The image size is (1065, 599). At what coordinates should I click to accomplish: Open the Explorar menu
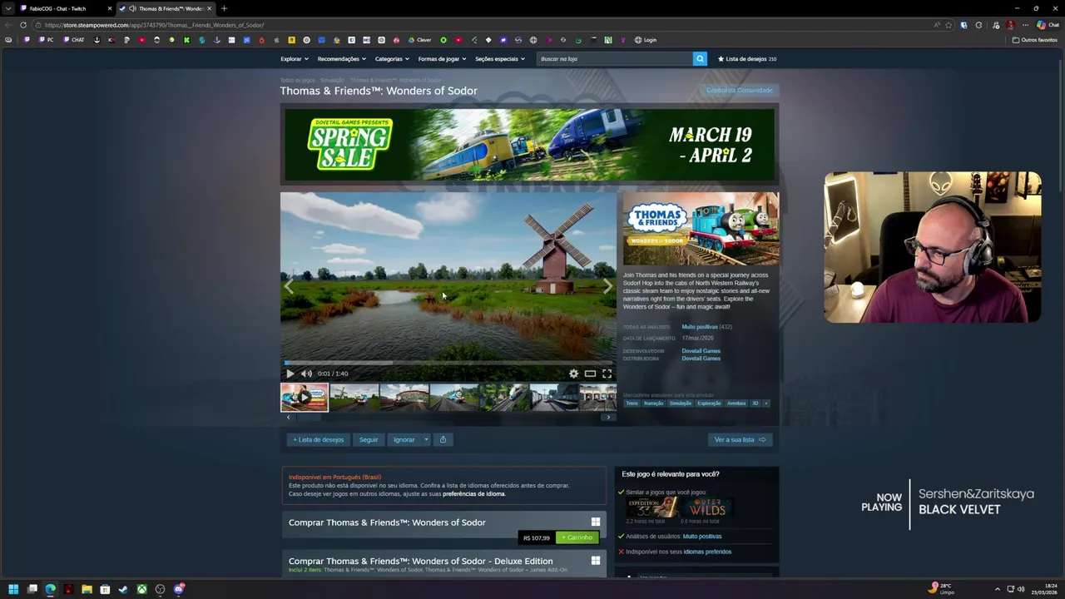pos(294,59)
